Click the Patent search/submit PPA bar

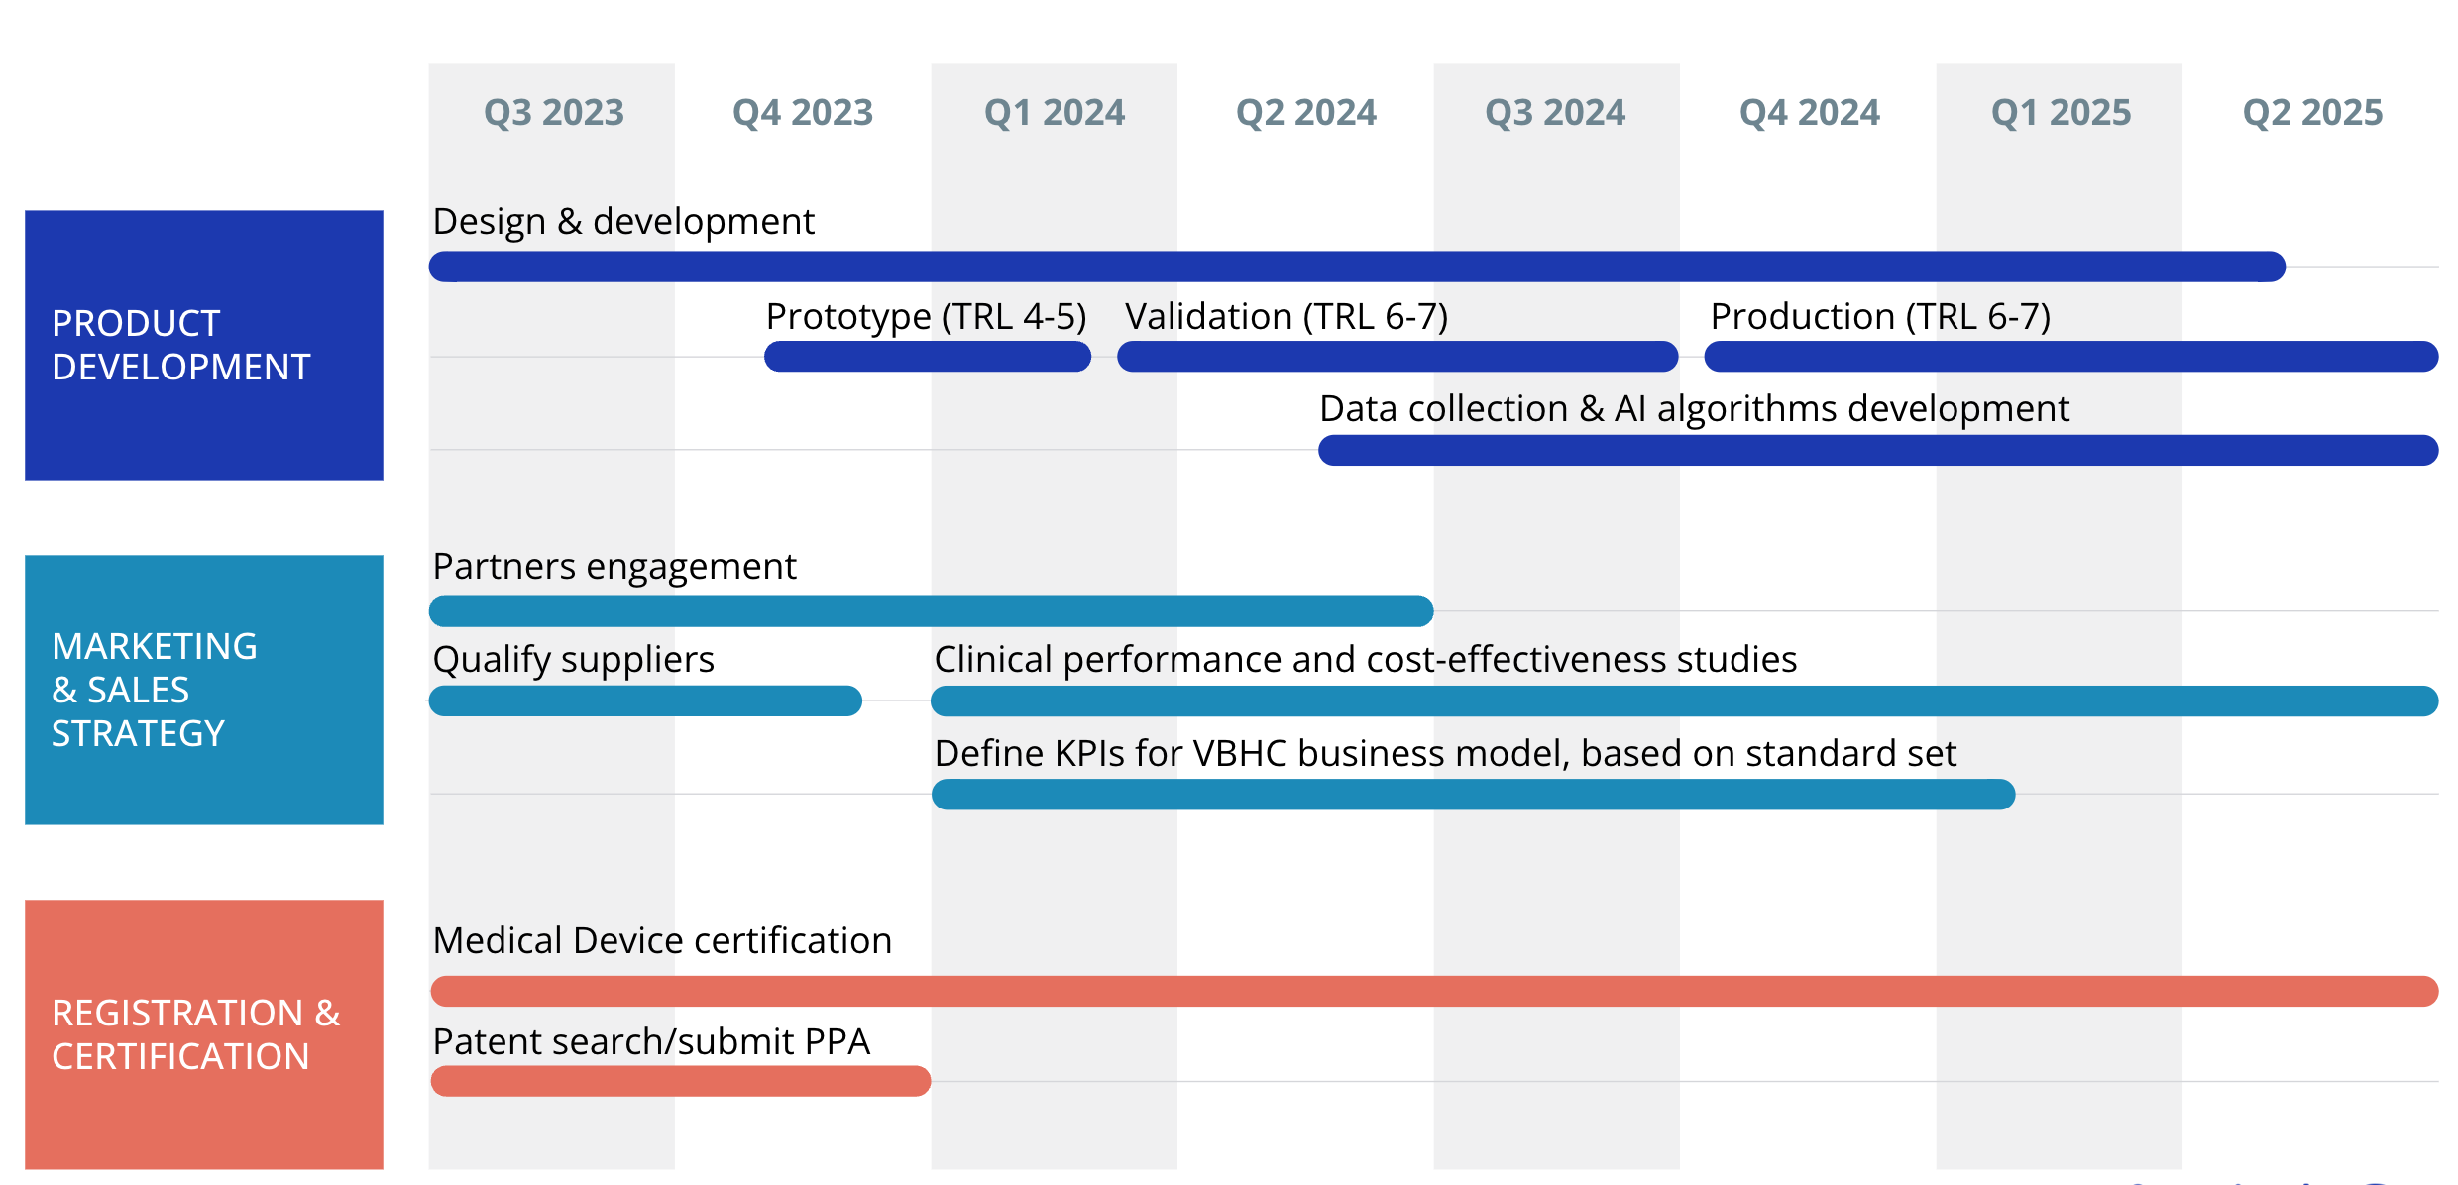tap(680, 1081)
